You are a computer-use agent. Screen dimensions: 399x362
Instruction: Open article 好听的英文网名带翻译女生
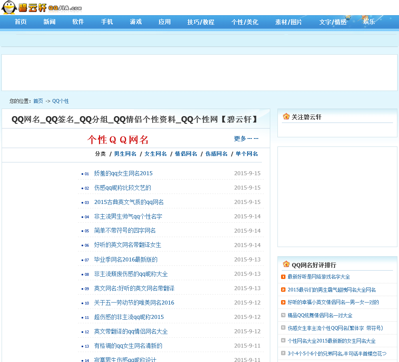[x=128, y=245]
